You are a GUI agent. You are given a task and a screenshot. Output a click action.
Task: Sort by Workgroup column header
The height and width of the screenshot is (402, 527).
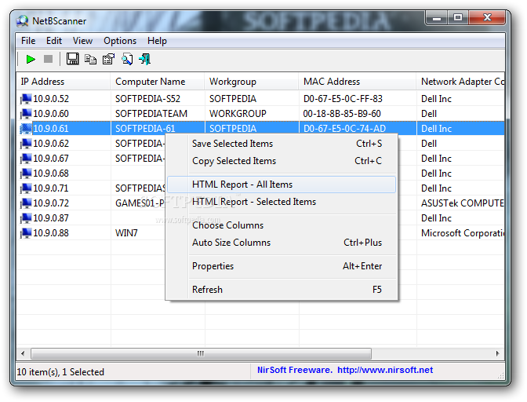(x=252, y=82)
